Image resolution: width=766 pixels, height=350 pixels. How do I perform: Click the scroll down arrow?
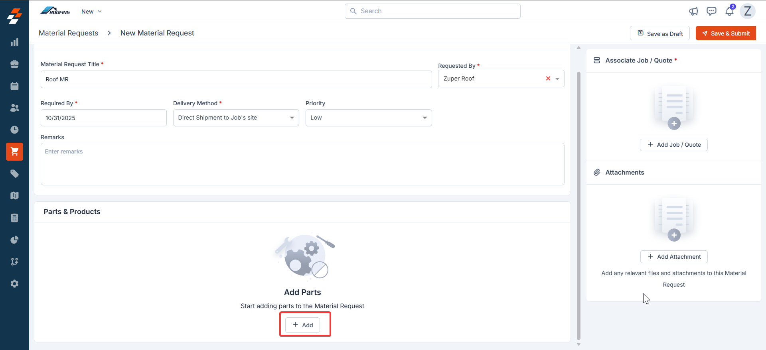point(578,344)
